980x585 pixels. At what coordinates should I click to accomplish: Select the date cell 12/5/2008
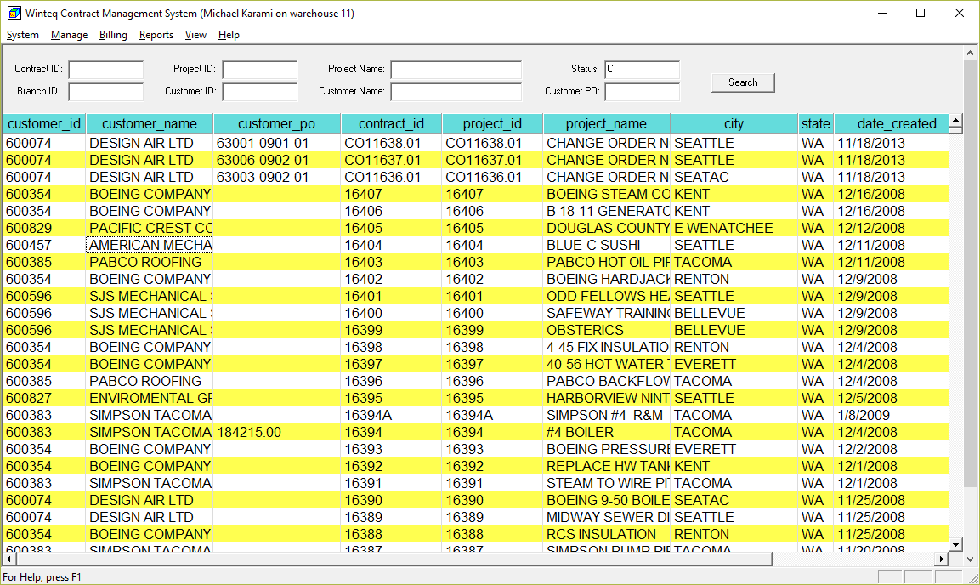(892, 398)
